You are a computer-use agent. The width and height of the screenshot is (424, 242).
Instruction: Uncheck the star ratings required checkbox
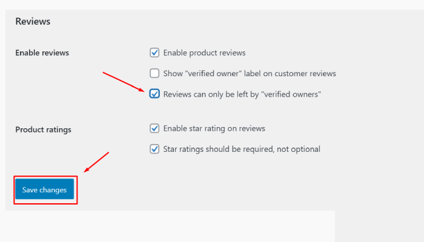154,149
